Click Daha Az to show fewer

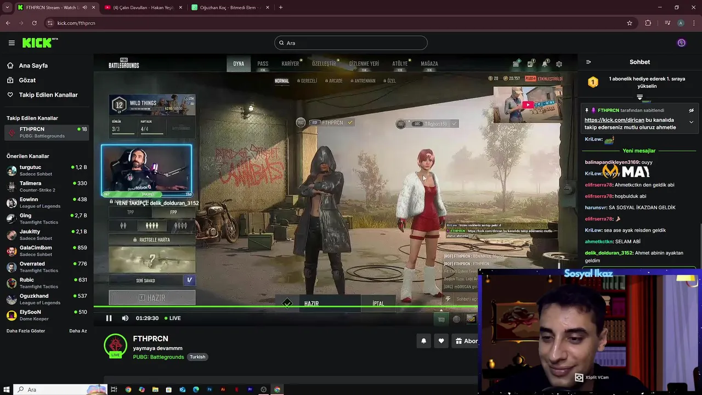pos(78,331)
